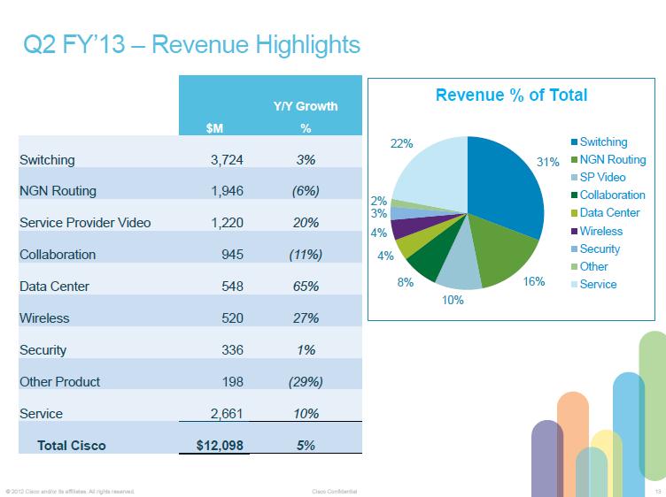Click the Service legend entry in chart
The height and width of the screenshot is (497, 666).
click(x=598, y=285)
